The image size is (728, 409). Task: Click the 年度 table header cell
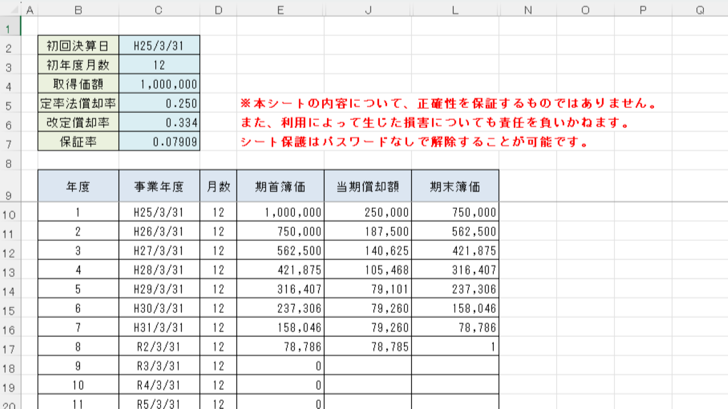tap(77, 185)
